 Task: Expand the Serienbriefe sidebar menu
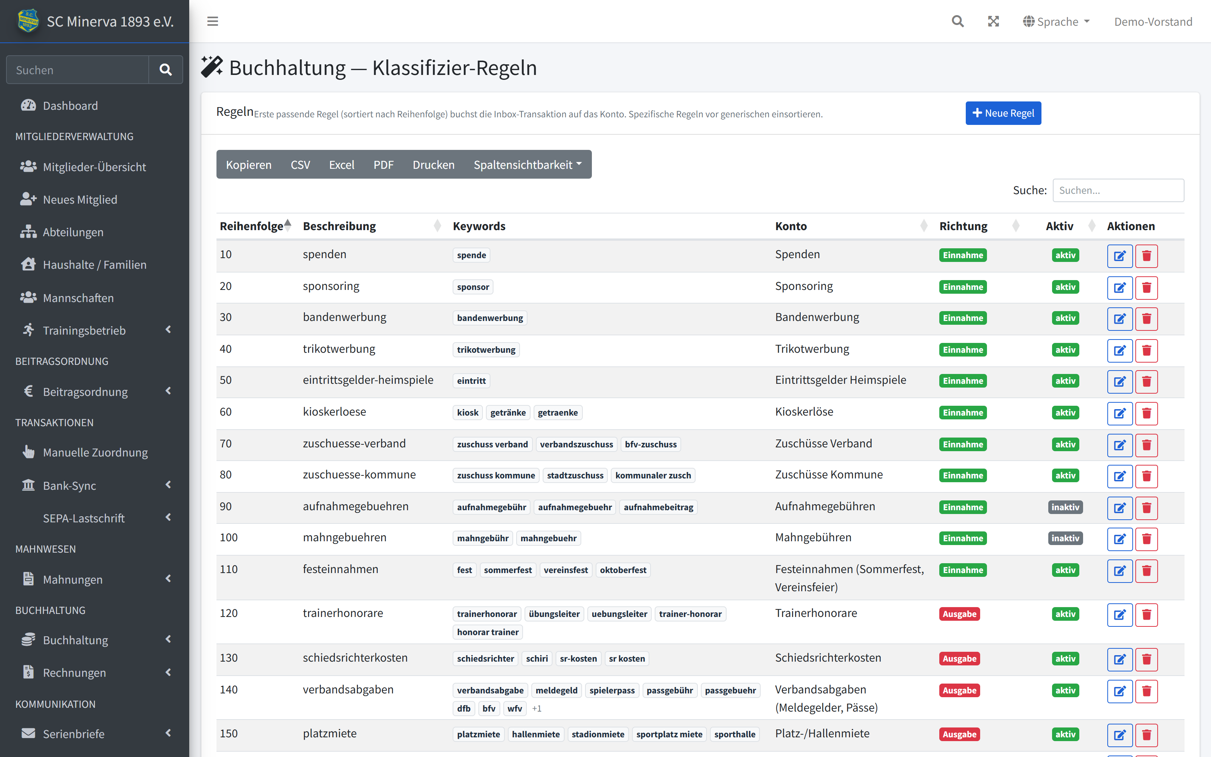[95, 734]
